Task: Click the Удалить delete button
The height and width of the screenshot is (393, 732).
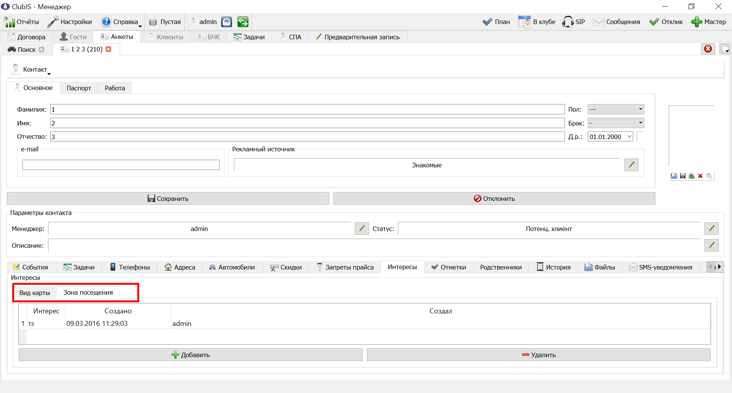Action: (539, 355)
